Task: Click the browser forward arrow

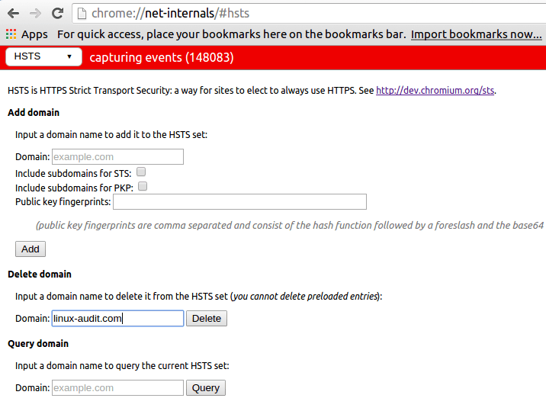Action: point(35,14)
